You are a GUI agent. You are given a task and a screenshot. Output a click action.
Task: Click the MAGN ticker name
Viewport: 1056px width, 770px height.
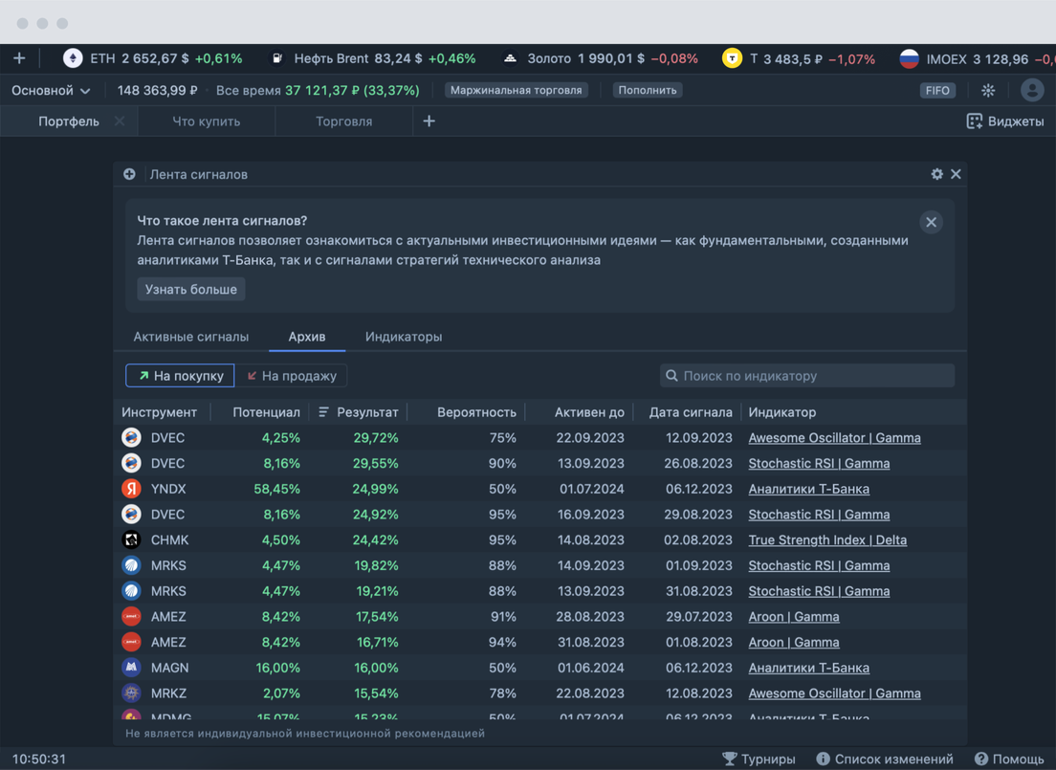coord(169,668)
